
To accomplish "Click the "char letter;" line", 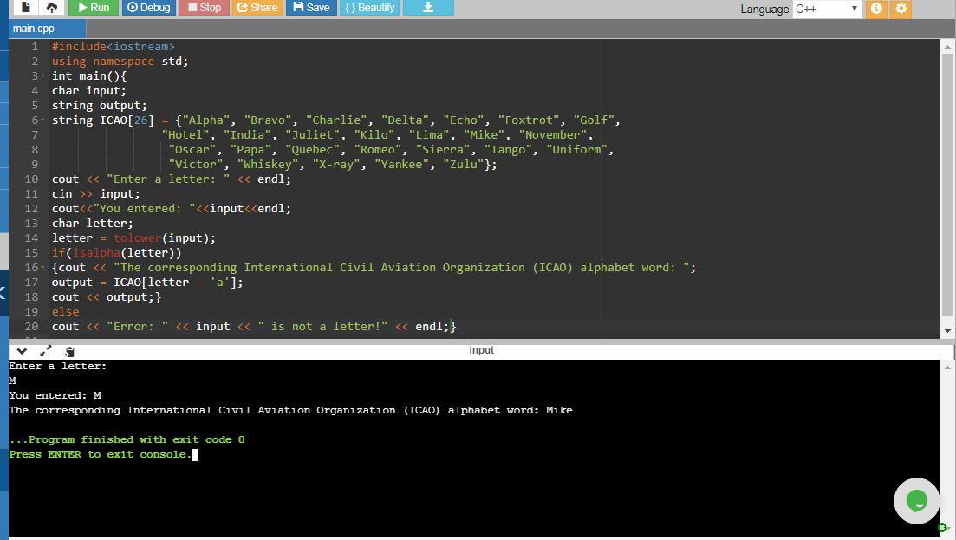I will [92, 224].
